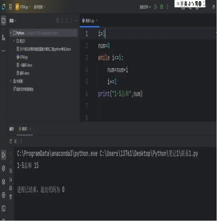Screen dimensions: 217x221
Task: Click the 运行 panel label
Action: pos(12,129)
